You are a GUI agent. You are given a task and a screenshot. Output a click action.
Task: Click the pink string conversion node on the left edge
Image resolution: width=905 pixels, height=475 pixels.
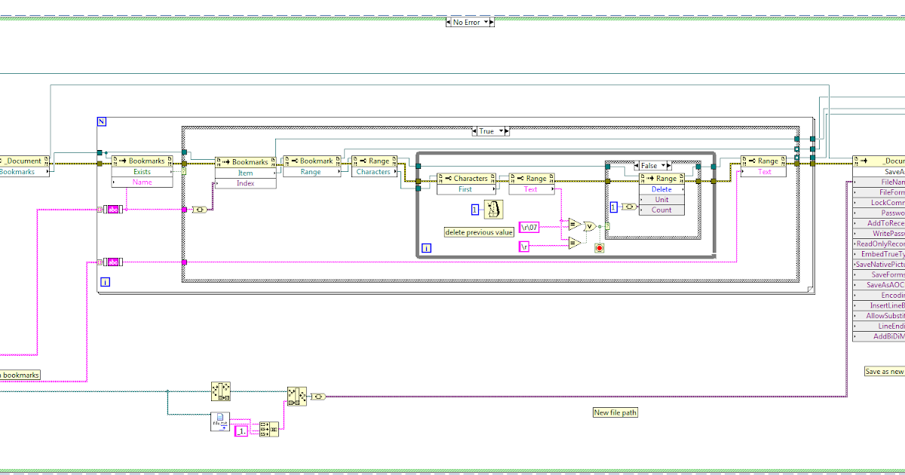[x=112, y=209]
